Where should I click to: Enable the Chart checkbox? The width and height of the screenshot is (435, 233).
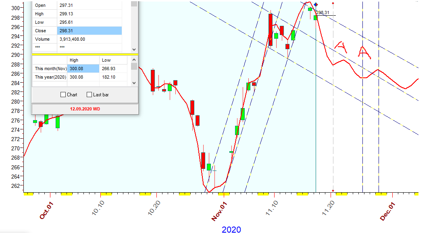tap(63, 95)
